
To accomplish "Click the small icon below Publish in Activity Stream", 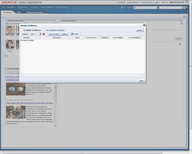I will (180, 44).
